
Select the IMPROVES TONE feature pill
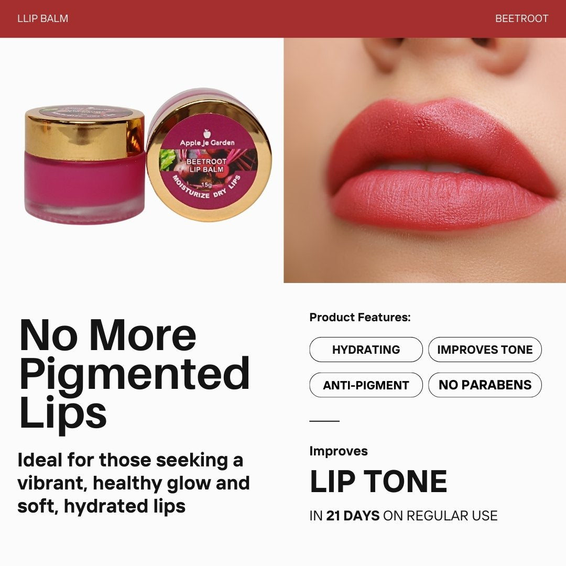[485, 350]
